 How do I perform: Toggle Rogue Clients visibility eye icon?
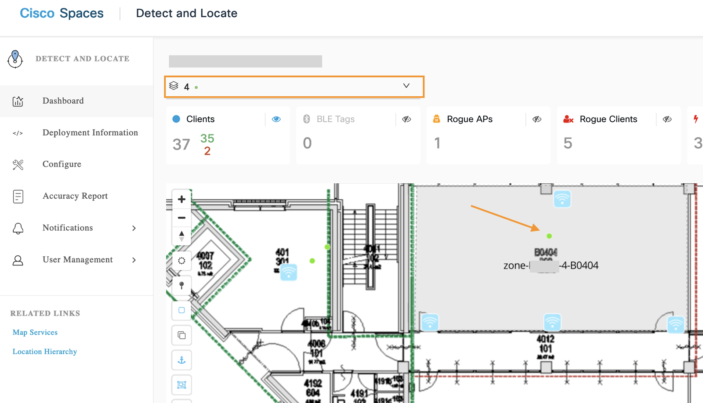point(667,119)
